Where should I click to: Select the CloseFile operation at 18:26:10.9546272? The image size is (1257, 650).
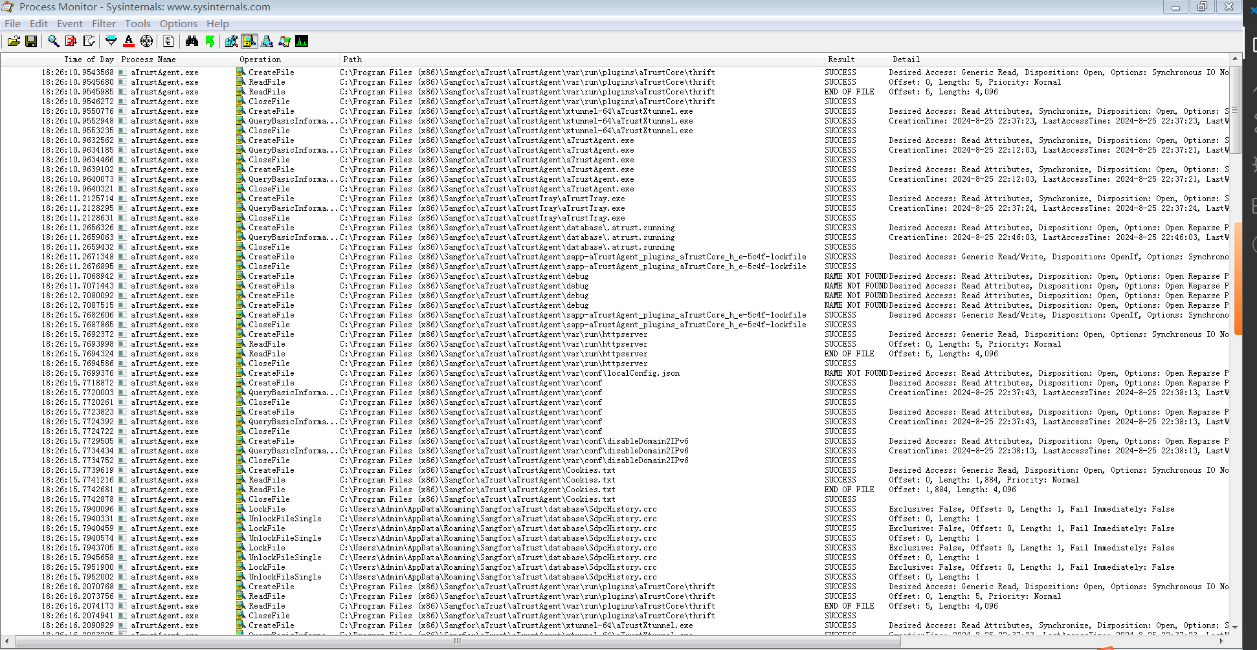[x=269, y=102]
